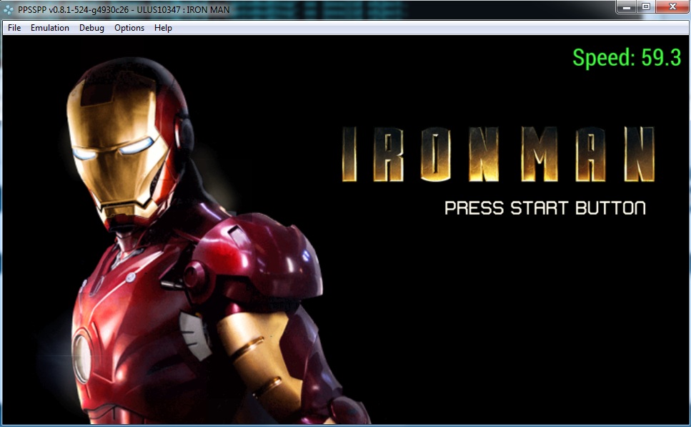Close the PPSSPP window
This screenshot has height=427, width=691.
(671, 6)
